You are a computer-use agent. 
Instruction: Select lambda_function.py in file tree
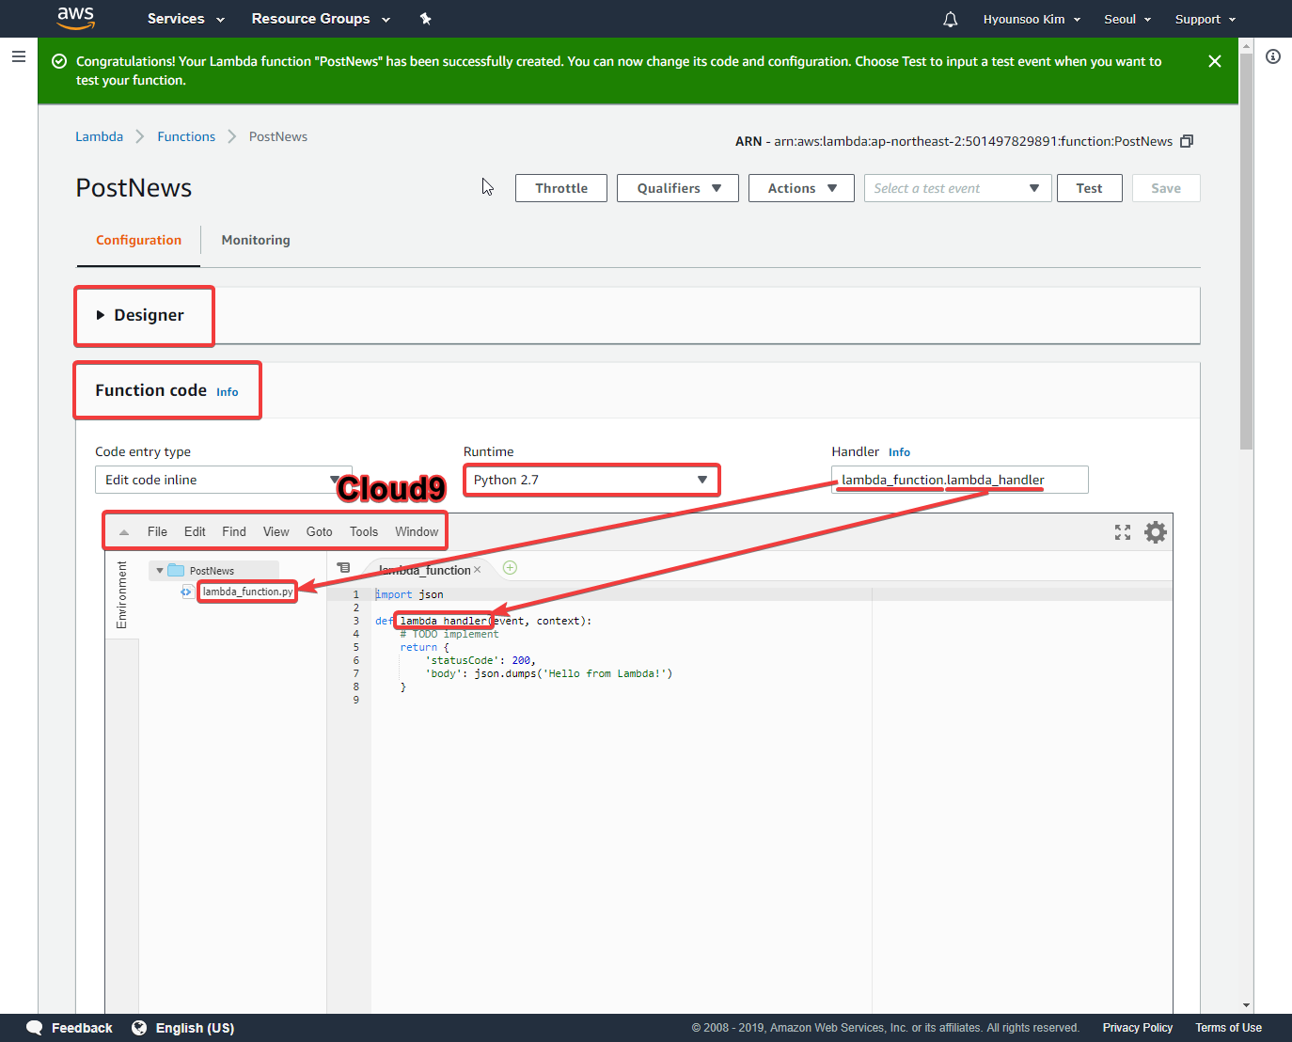coord(247,592)
